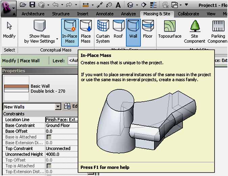Click the Constraints section header
This screenshot has height=176, width=228.
click(41, 114)
